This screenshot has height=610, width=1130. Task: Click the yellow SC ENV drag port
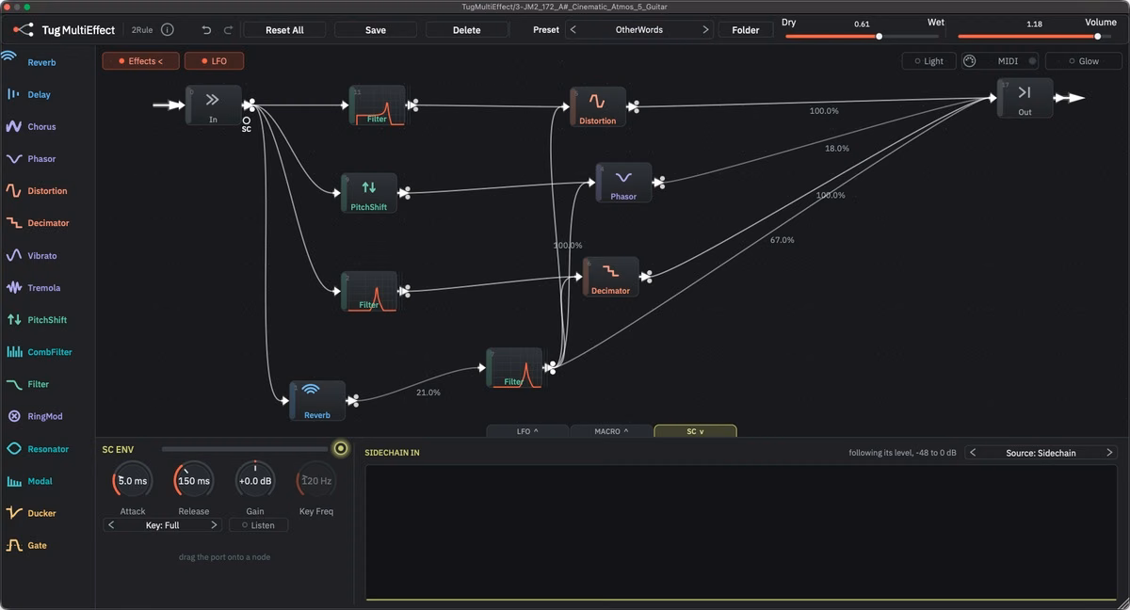coord(341,449)
